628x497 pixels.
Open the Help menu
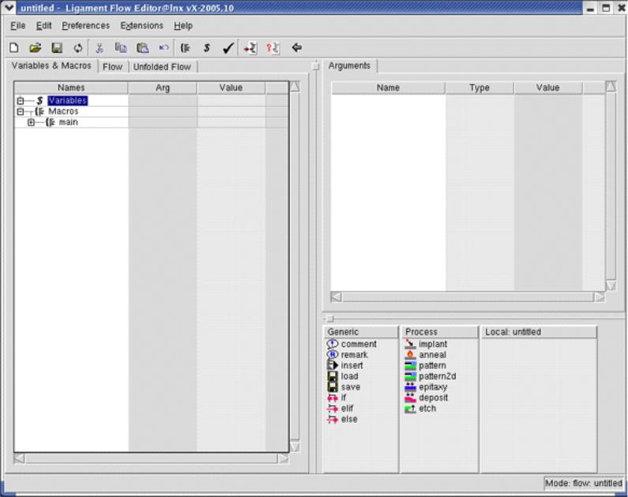point(183,25)
